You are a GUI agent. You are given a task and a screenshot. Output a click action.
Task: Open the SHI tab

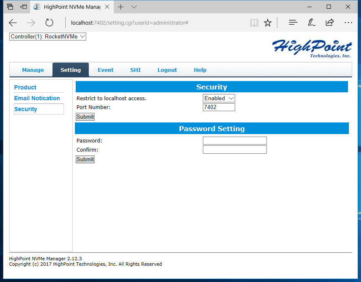click(x=136, y=70)
